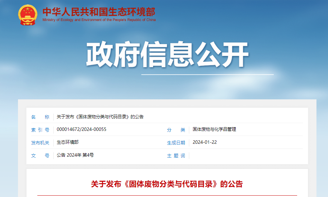
Task: Open the 关于发布《固体废物分类与代码目录》的公告 title link
Action: 100,117
